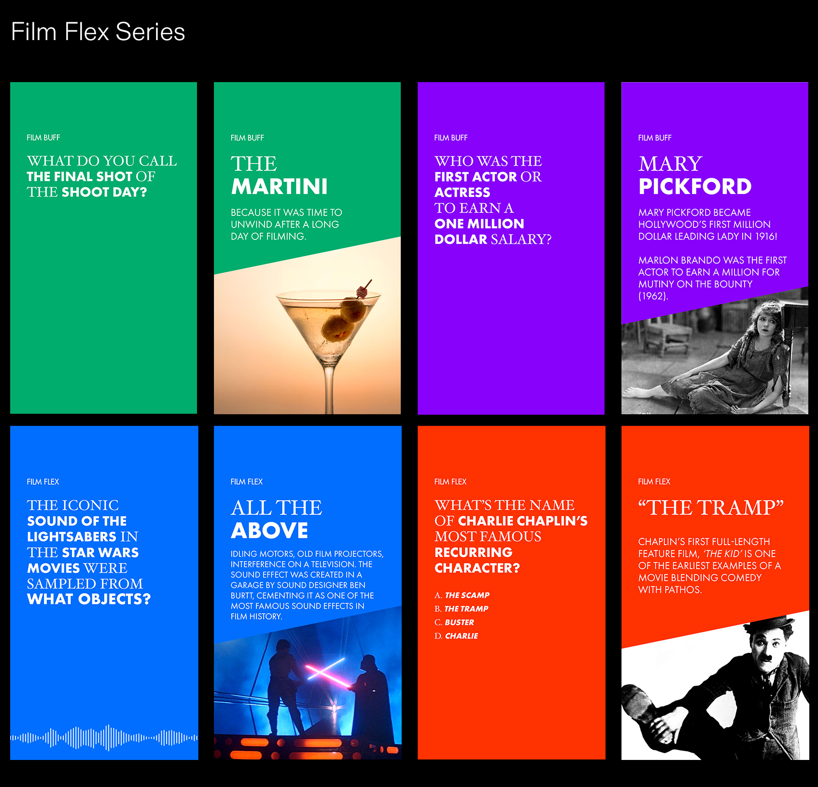Image resolution: width=818 pixels, height=787 pixels.
Task: Click the FILM BUFF label on the Mary Pickford card
Action: point(655,138)
